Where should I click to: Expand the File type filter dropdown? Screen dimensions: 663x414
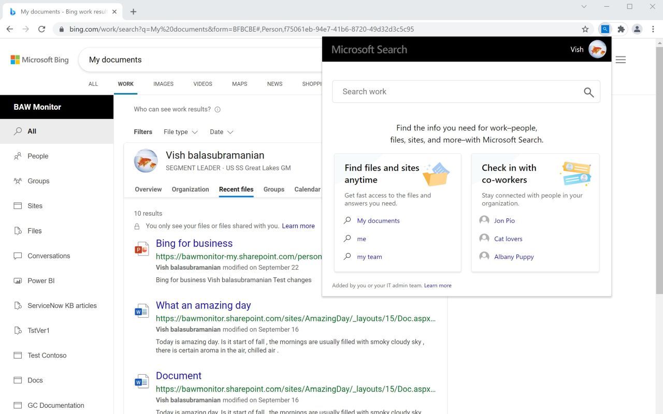coord(181,132)
